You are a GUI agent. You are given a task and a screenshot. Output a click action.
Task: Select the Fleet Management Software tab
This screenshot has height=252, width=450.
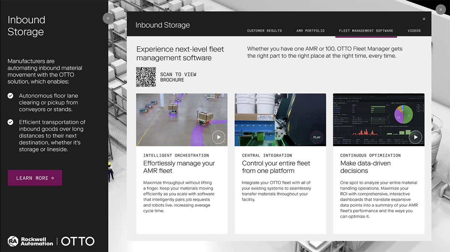366,31
